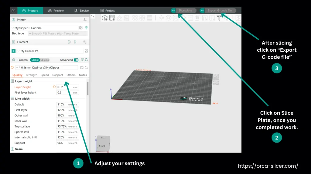The image size is (311, 174).
Task: Click the Support line width field
Action: [x=67, y=143]
